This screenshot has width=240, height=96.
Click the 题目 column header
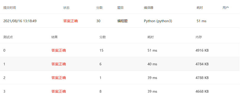coord(120,8)
